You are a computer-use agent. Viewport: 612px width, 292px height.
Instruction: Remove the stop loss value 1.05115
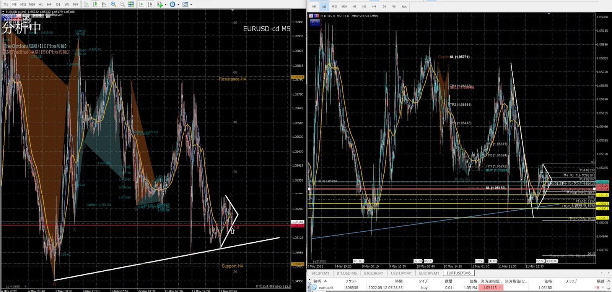pyautogui.click(x=500, y=287)
